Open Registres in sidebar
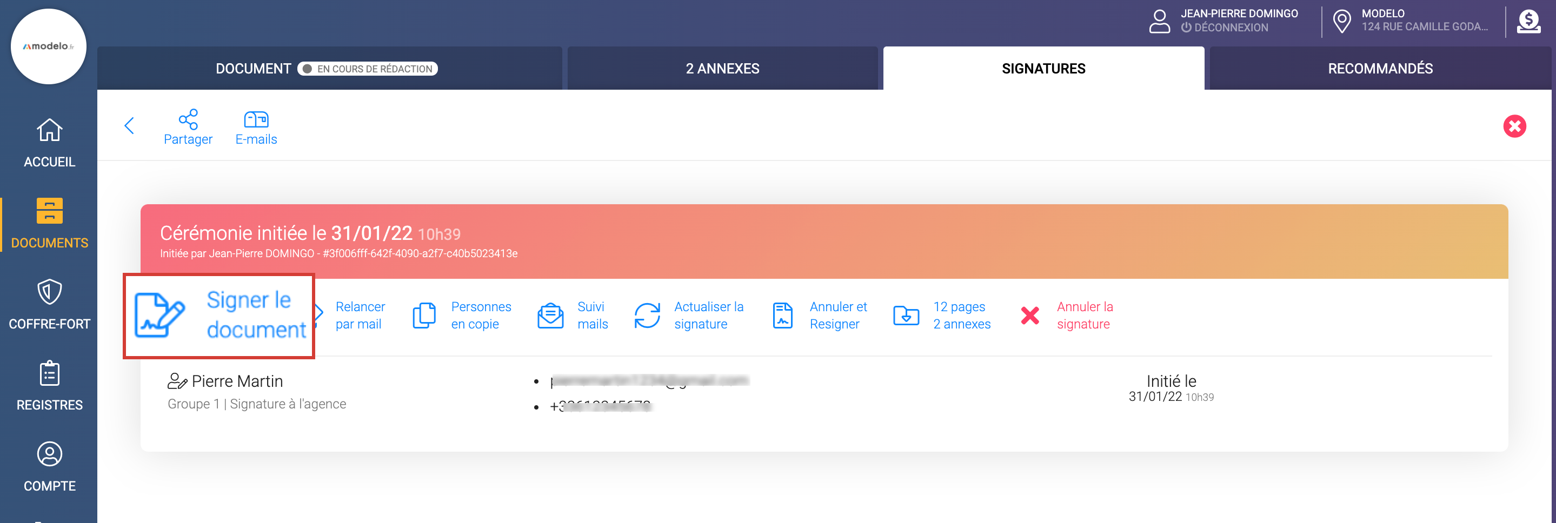Screen dimensions: 1556x523 50,386
